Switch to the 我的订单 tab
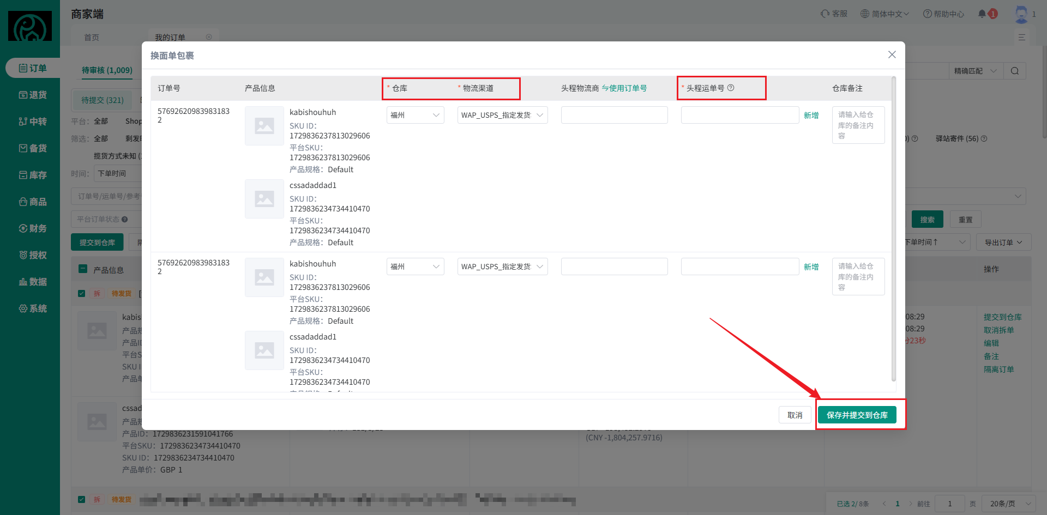The height and width of the screenshot is (515, 1047). (170, 38)
